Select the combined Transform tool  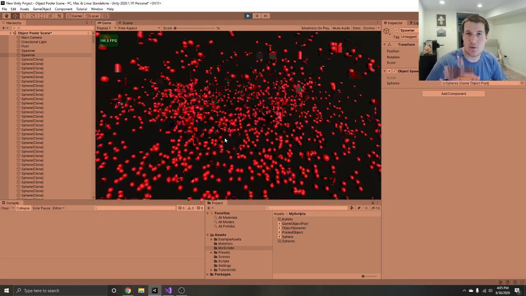50,16
